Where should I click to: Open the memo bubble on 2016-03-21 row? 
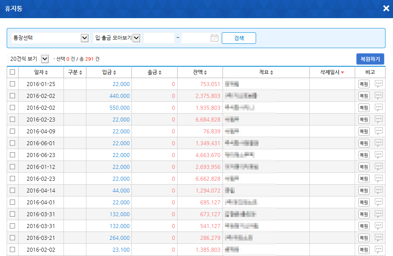(x=378, y=237)
